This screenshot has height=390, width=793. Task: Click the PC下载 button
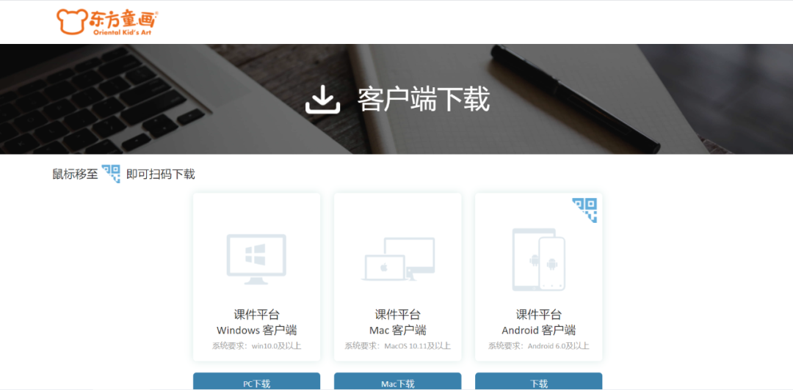pos(256,382)
